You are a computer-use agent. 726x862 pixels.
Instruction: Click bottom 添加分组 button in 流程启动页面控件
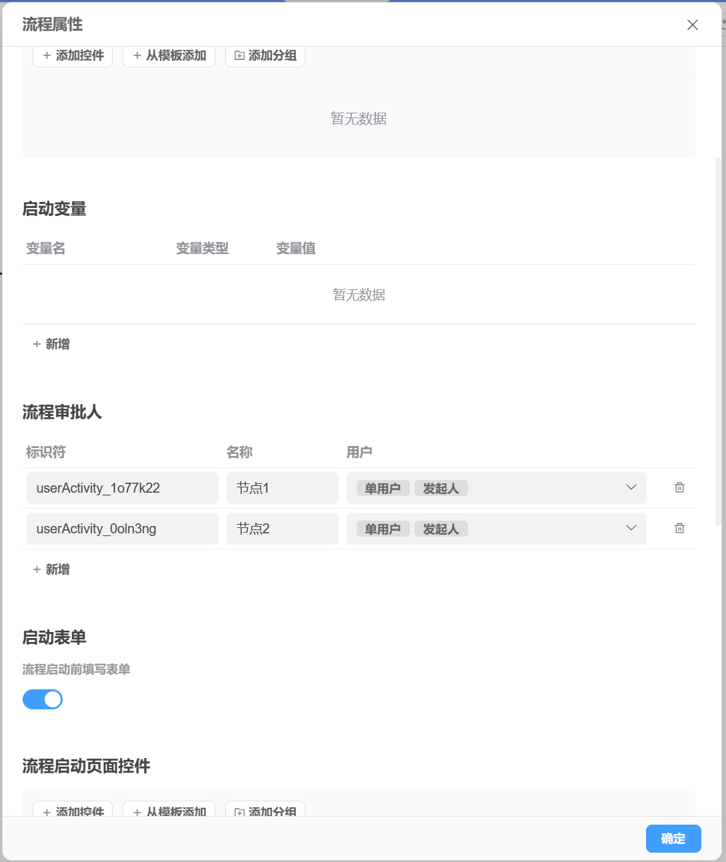(x=265, y=811)
